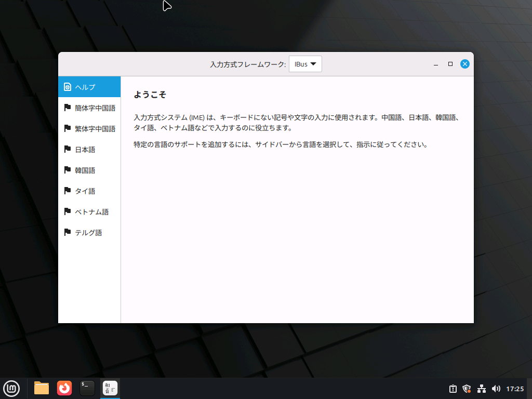Launch Firefox from the taskbar
This screenshot has height=399, width=532.
pos(64,388)
